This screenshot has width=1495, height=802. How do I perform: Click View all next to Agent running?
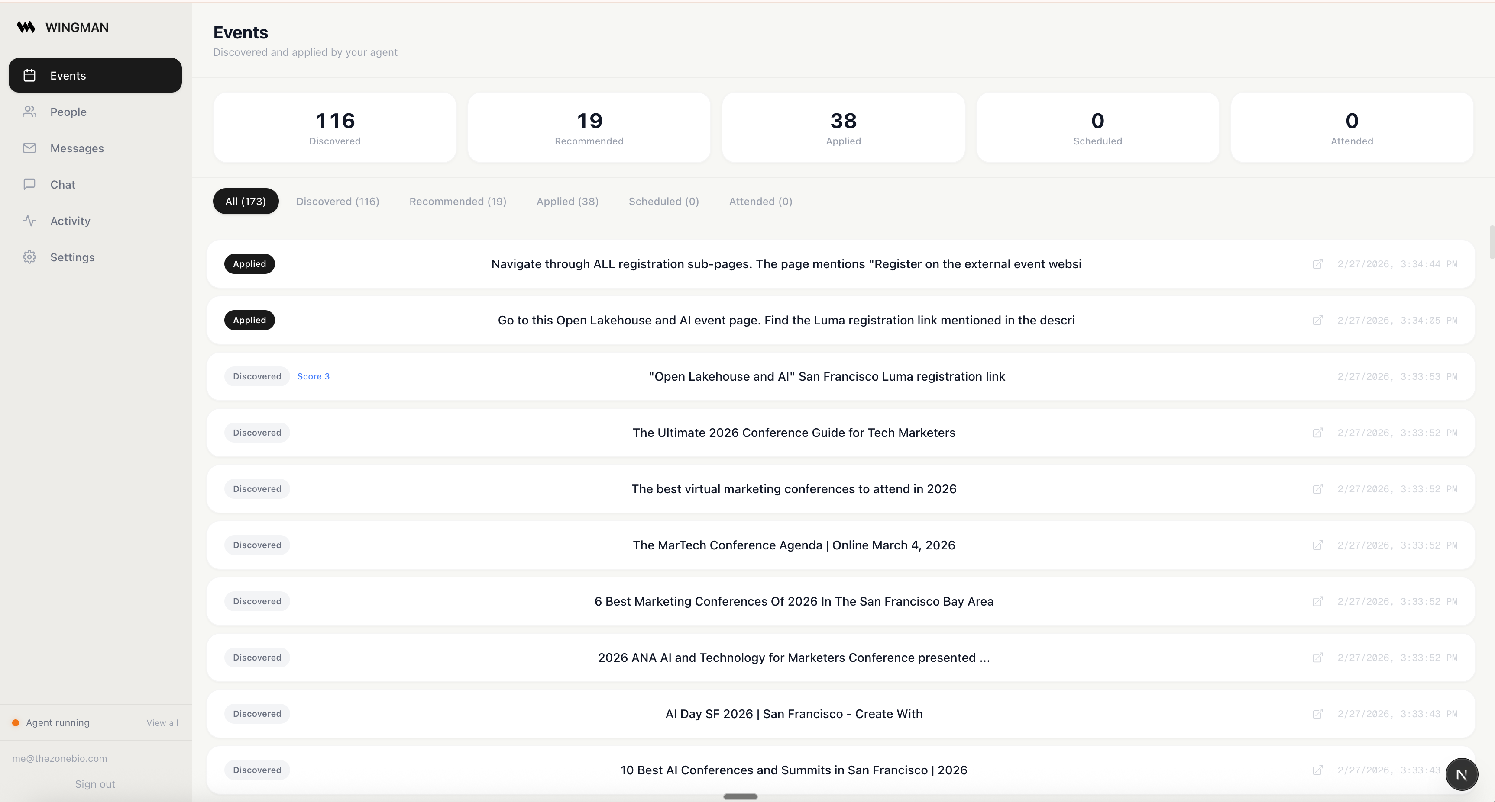[162, 722]
